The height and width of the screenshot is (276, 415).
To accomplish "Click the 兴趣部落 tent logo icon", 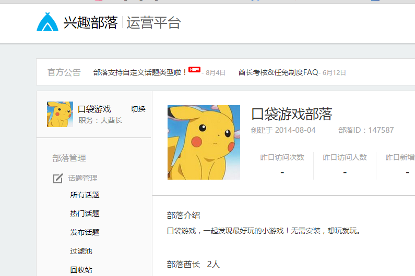I will click(x=48, y=22).
